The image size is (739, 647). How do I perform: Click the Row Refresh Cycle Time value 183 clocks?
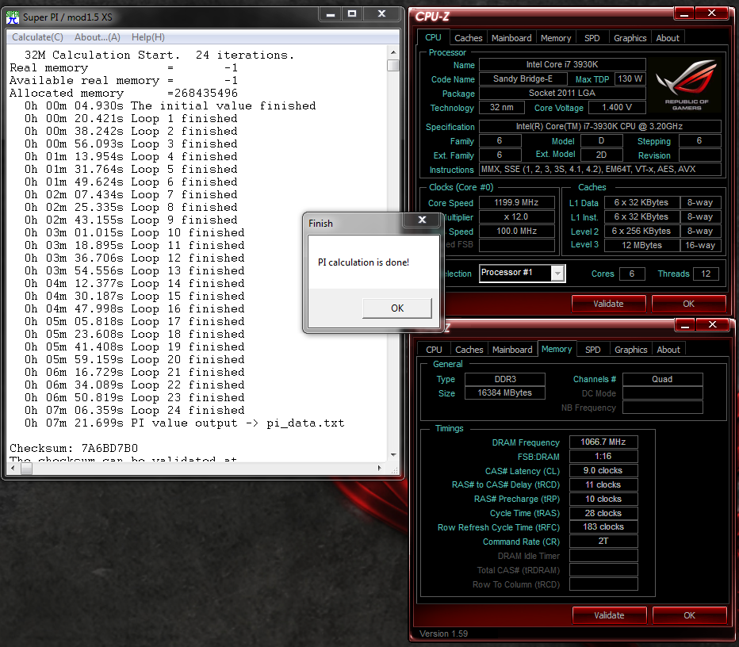point(603,526)
